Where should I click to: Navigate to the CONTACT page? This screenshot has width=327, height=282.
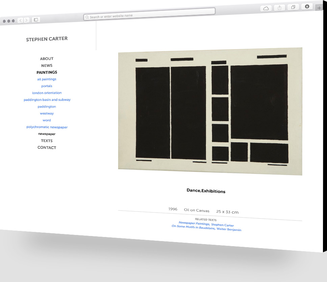[x=47, y=148]
